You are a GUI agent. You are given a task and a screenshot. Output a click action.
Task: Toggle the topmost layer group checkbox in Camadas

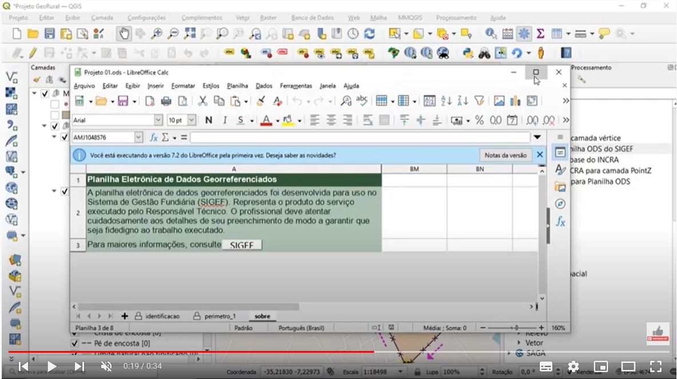pos(45,93)
